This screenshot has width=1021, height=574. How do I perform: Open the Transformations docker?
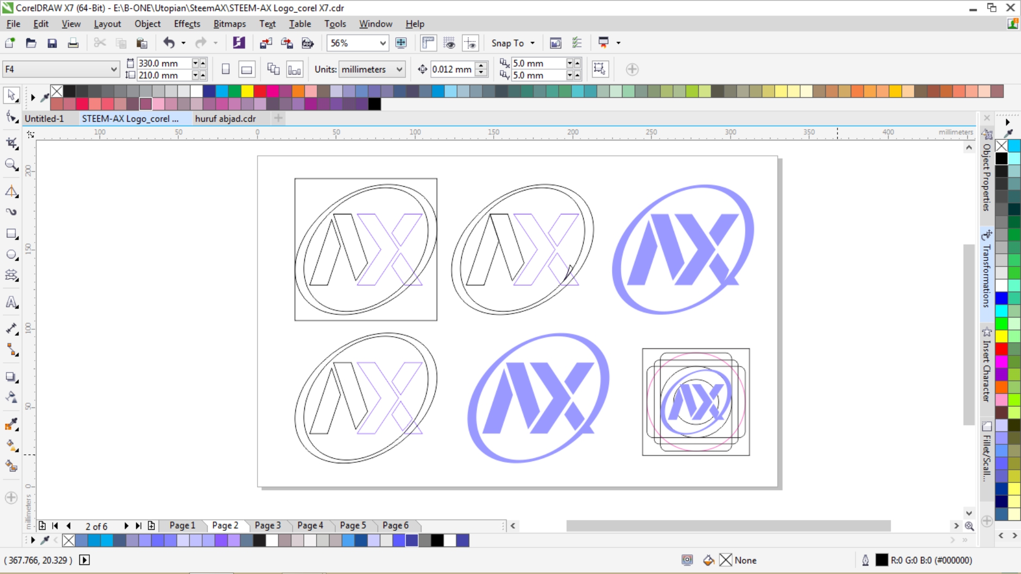(986, 269)
